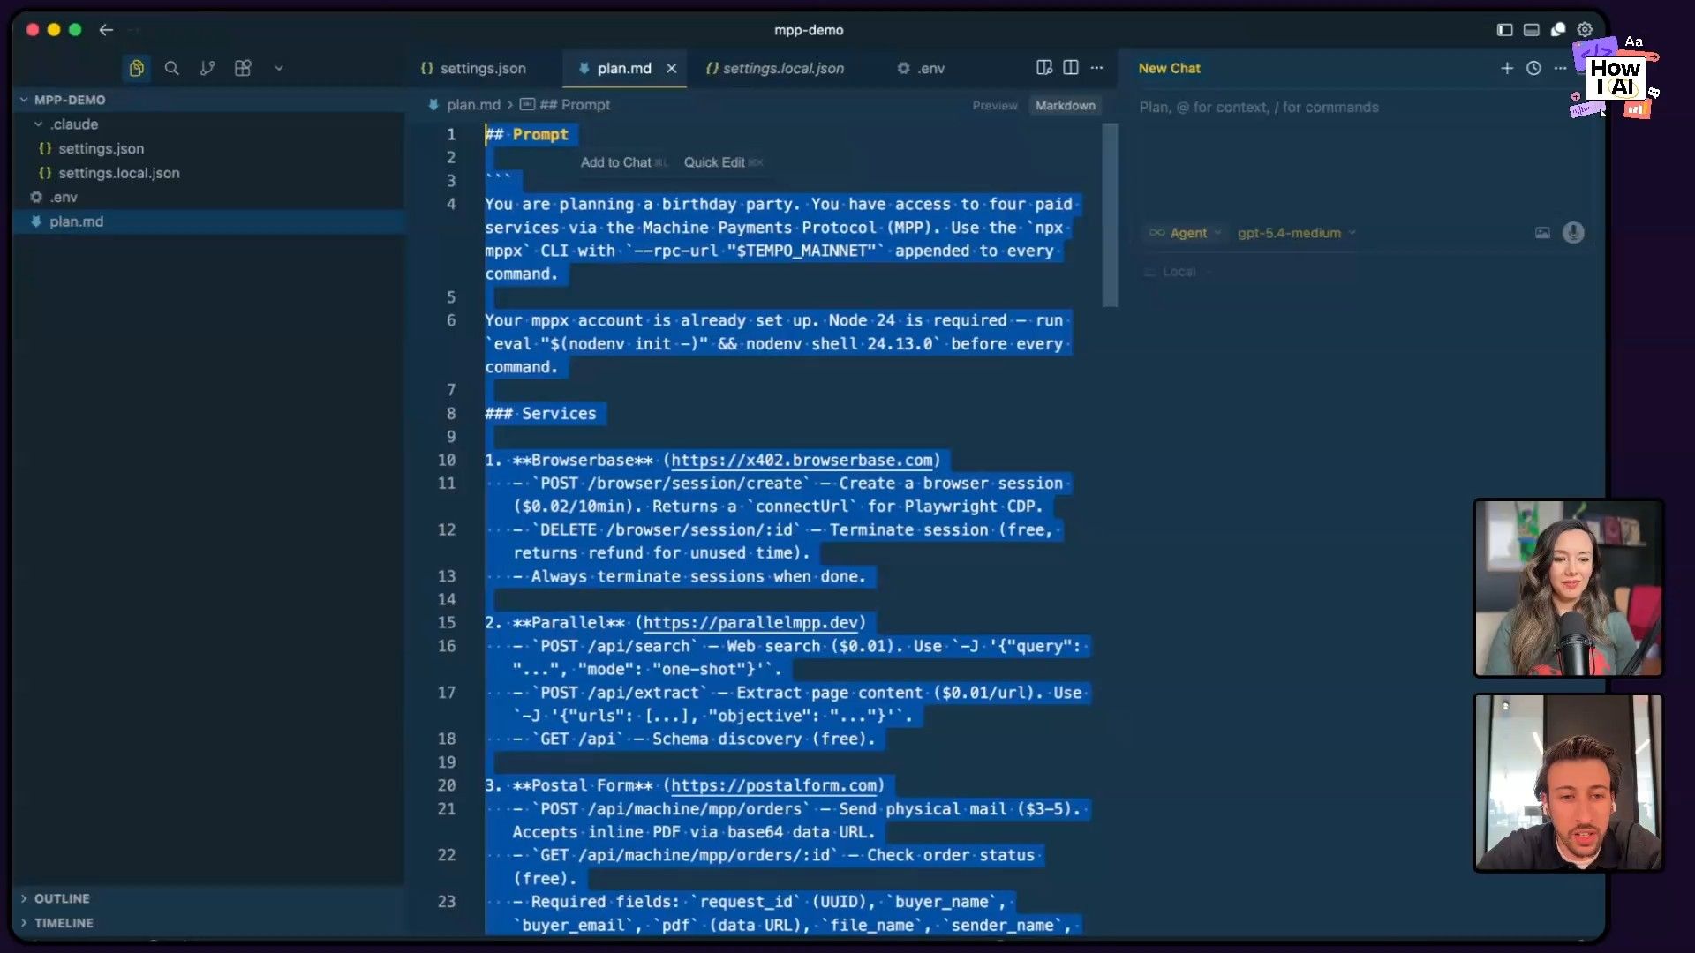This screenshot has width=1695, height=953.
Task: Open the postalform.com link
Action: click(774, 785)
